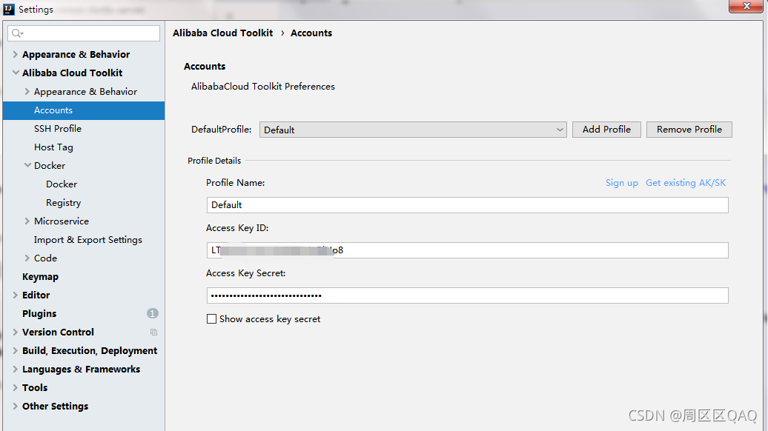The height and width of the screenshot is (431, 768).
Task: Expand Build, Execution, Deployment node
Action: 15,351
